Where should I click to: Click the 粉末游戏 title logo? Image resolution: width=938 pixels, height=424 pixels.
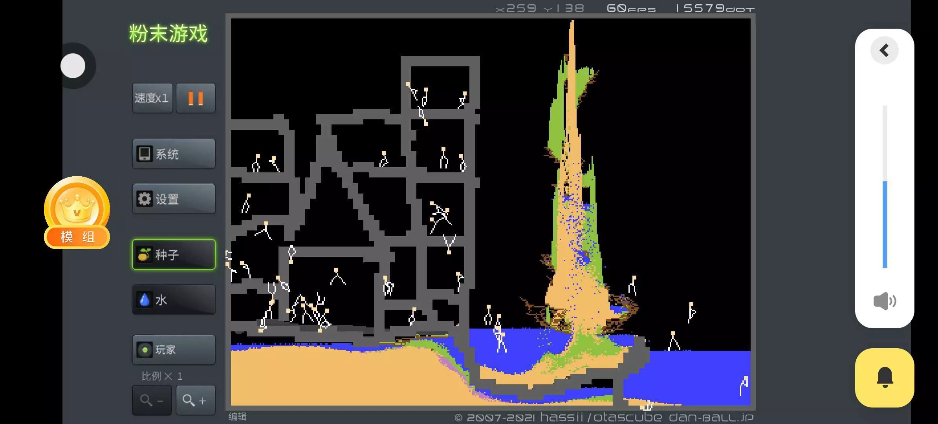[168, 33]
